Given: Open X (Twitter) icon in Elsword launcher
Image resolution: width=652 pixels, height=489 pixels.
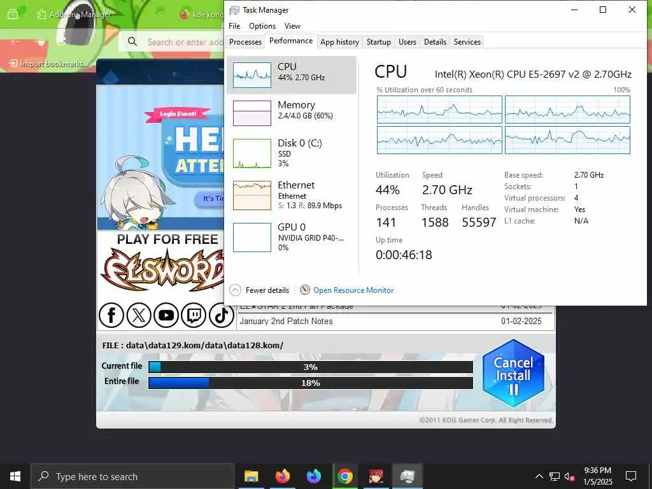Looking at the screenshot, I should click(x=138, y=315).
